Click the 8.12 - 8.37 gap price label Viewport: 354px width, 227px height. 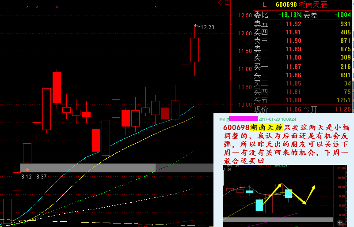point(34,177)
